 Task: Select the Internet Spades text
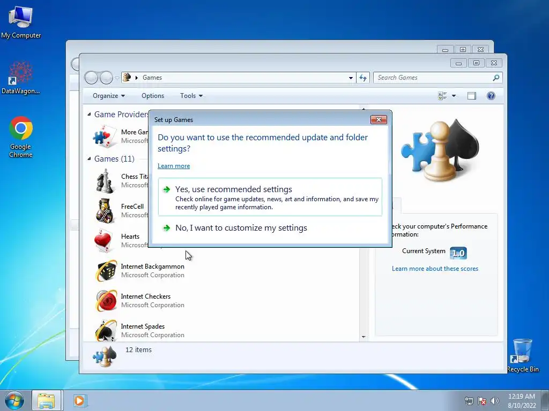click(x=143, y=326)
